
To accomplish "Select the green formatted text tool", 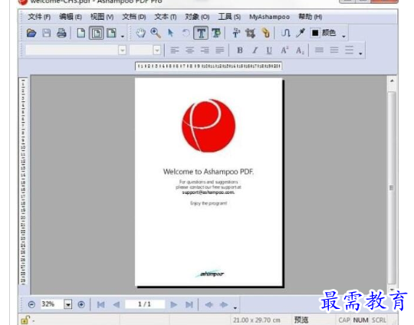I will pos(216,33).
